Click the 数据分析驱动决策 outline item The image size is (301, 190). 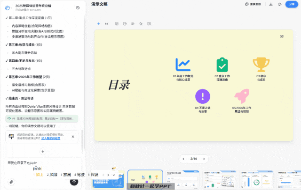tap(38, 31)
